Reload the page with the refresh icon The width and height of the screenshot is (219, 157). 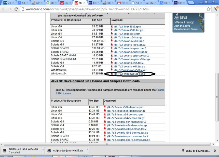click(16, 9)
